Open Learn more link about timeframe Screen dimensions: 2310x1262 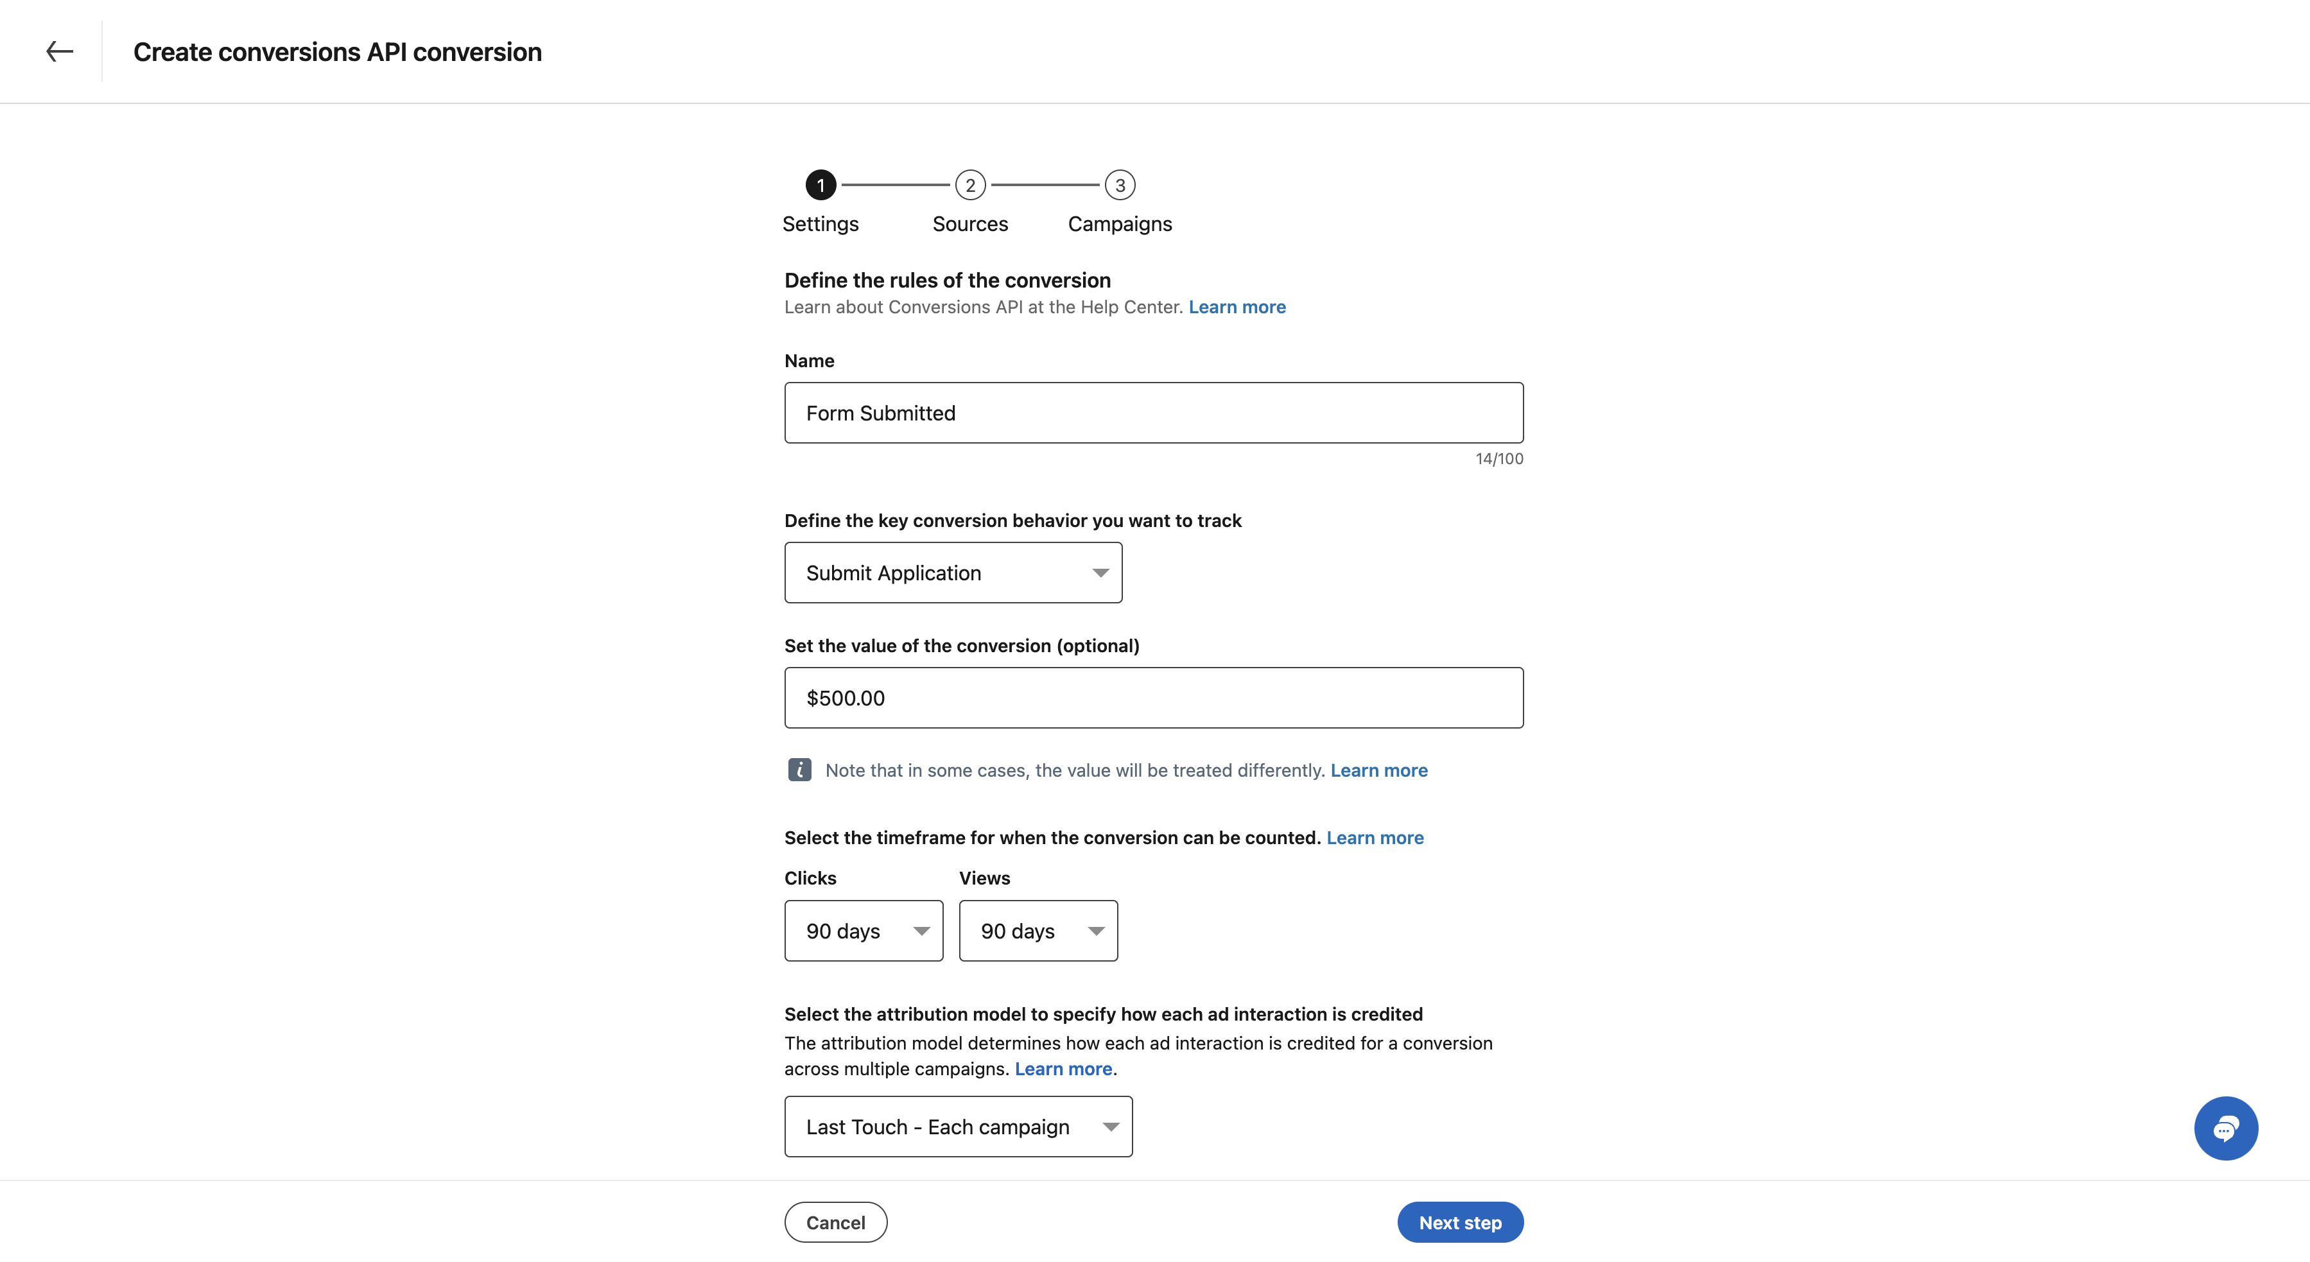point(1374,838)
